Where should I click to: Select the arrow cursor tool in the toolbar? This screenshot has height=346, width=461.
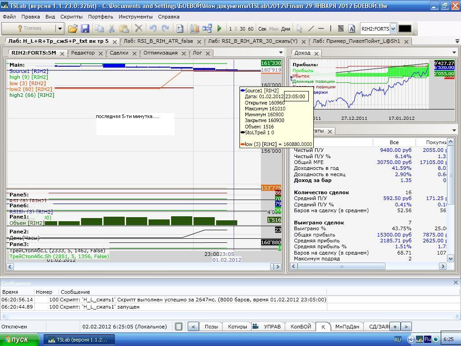299,28
